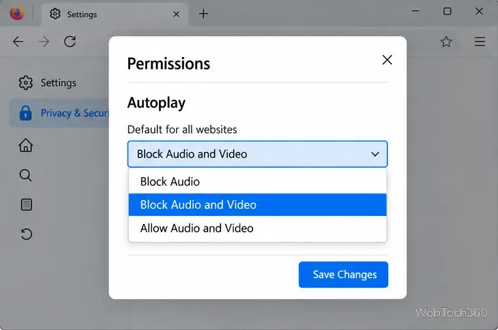This screenshot has width=498, height=330.
Task: Open Privacy & Security section
Action: pyautogui.click(x=59, y=113)
